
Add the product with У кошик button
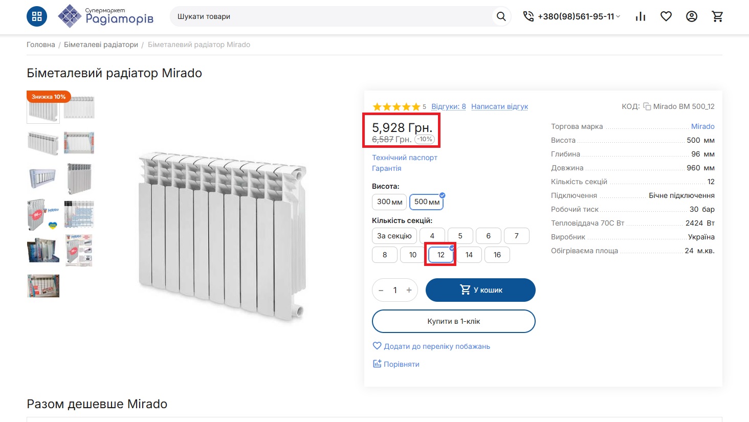click(x=480, y=290)
